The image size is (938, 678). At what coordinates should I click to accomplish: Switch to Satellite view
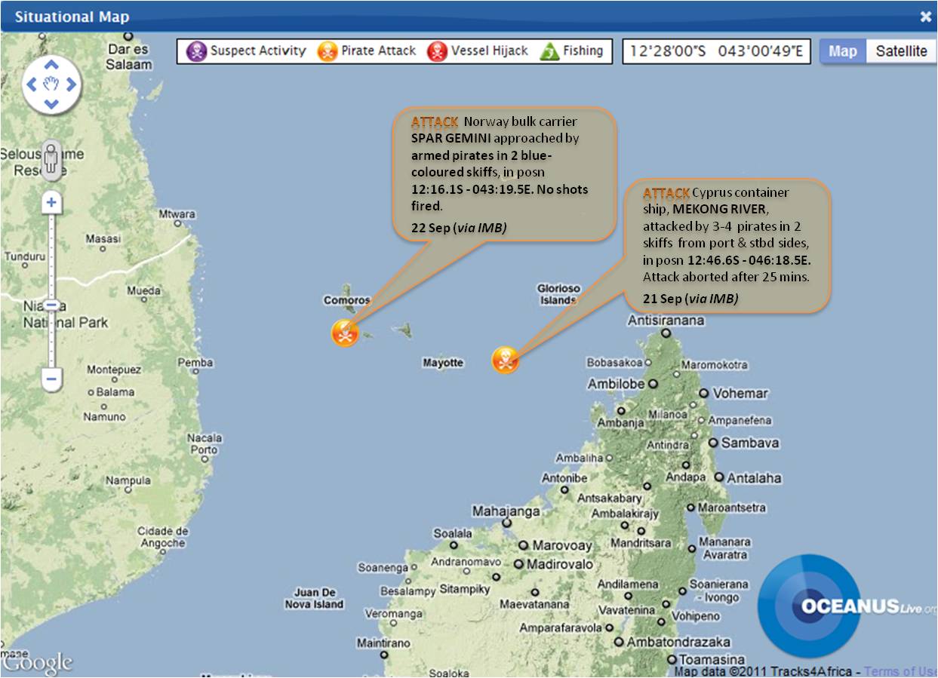pos(901,51)
